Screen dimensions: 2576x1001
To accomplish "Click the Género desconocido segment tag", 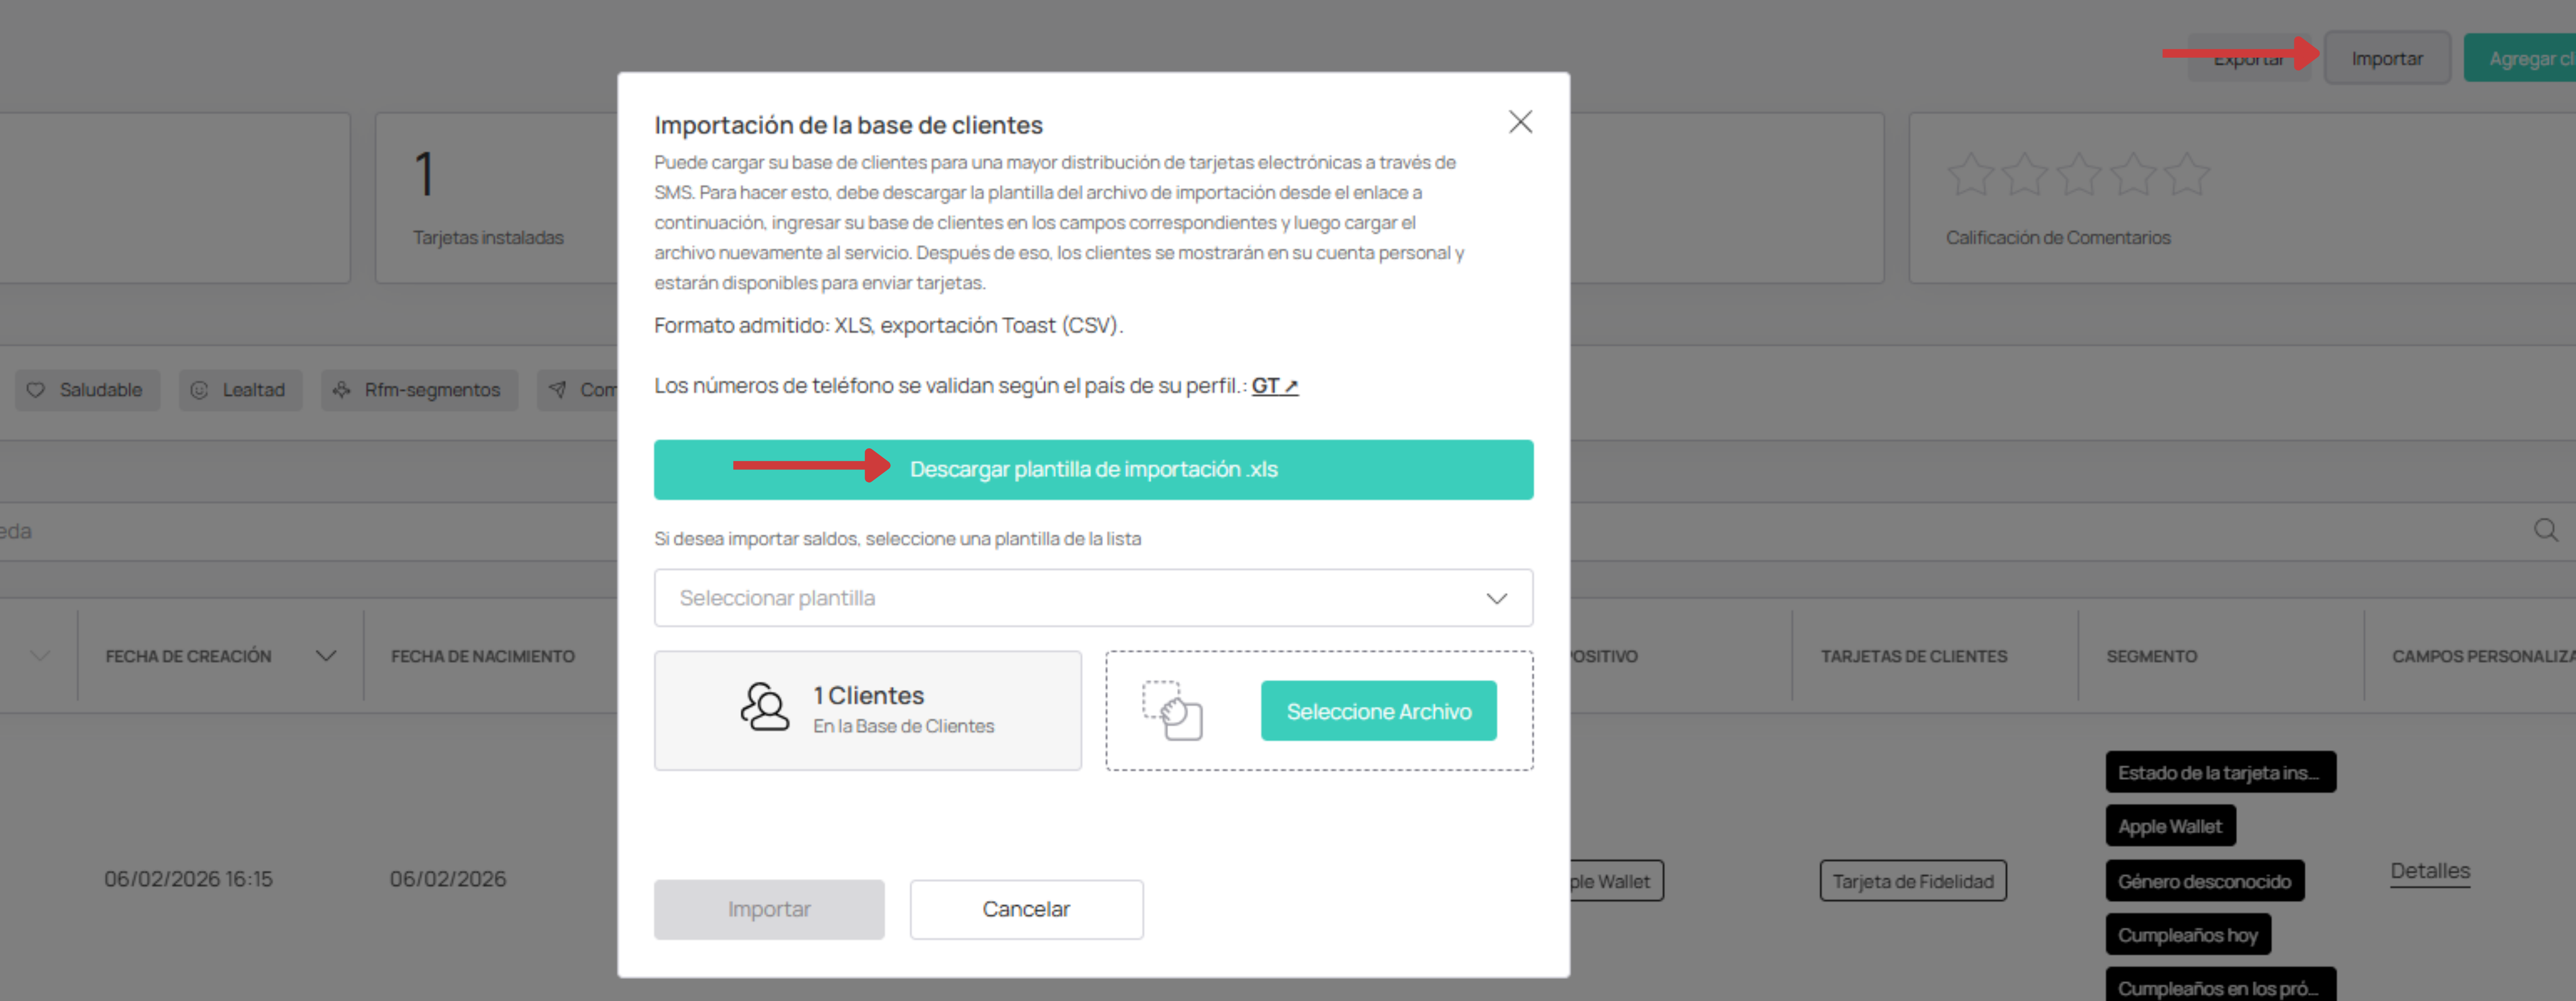I will [2204, 881].
